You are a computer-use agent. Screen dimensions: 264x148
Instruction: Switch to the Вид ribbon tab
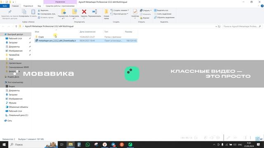coord(39,6)
